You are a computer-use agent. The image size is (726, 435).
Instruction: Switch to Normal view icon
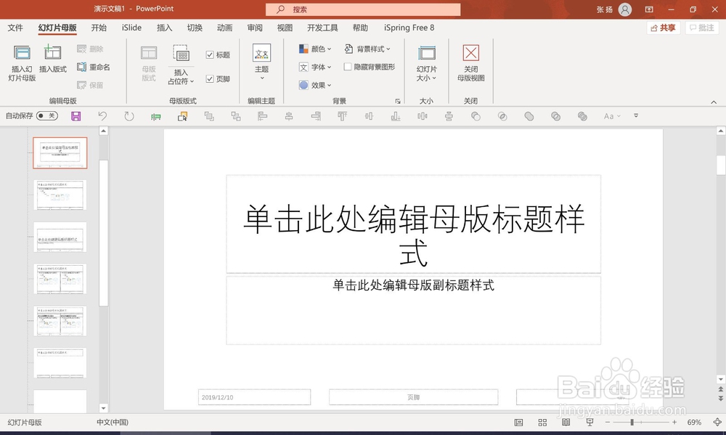[x=519, y=423]
